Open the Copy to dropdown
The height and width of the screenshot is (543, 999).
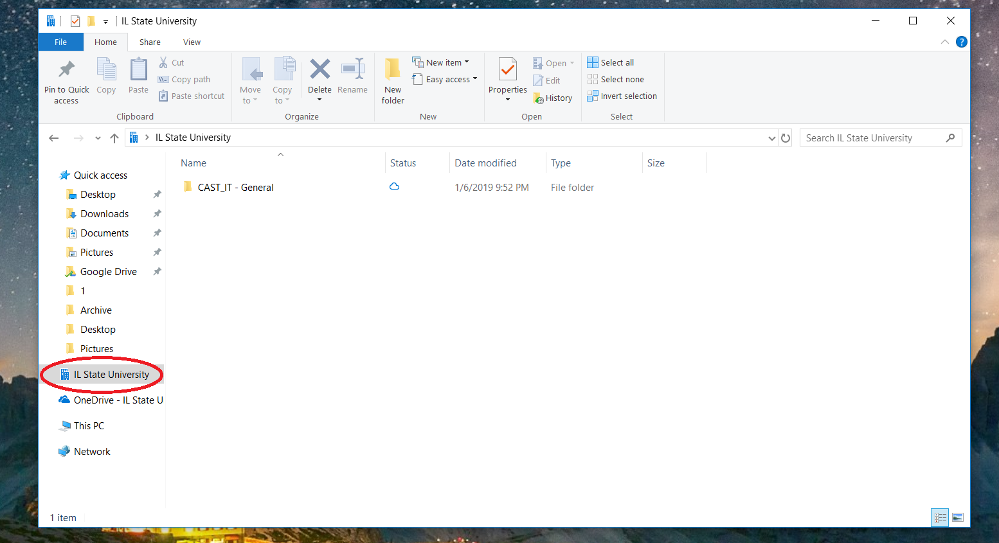pos(282,80)
